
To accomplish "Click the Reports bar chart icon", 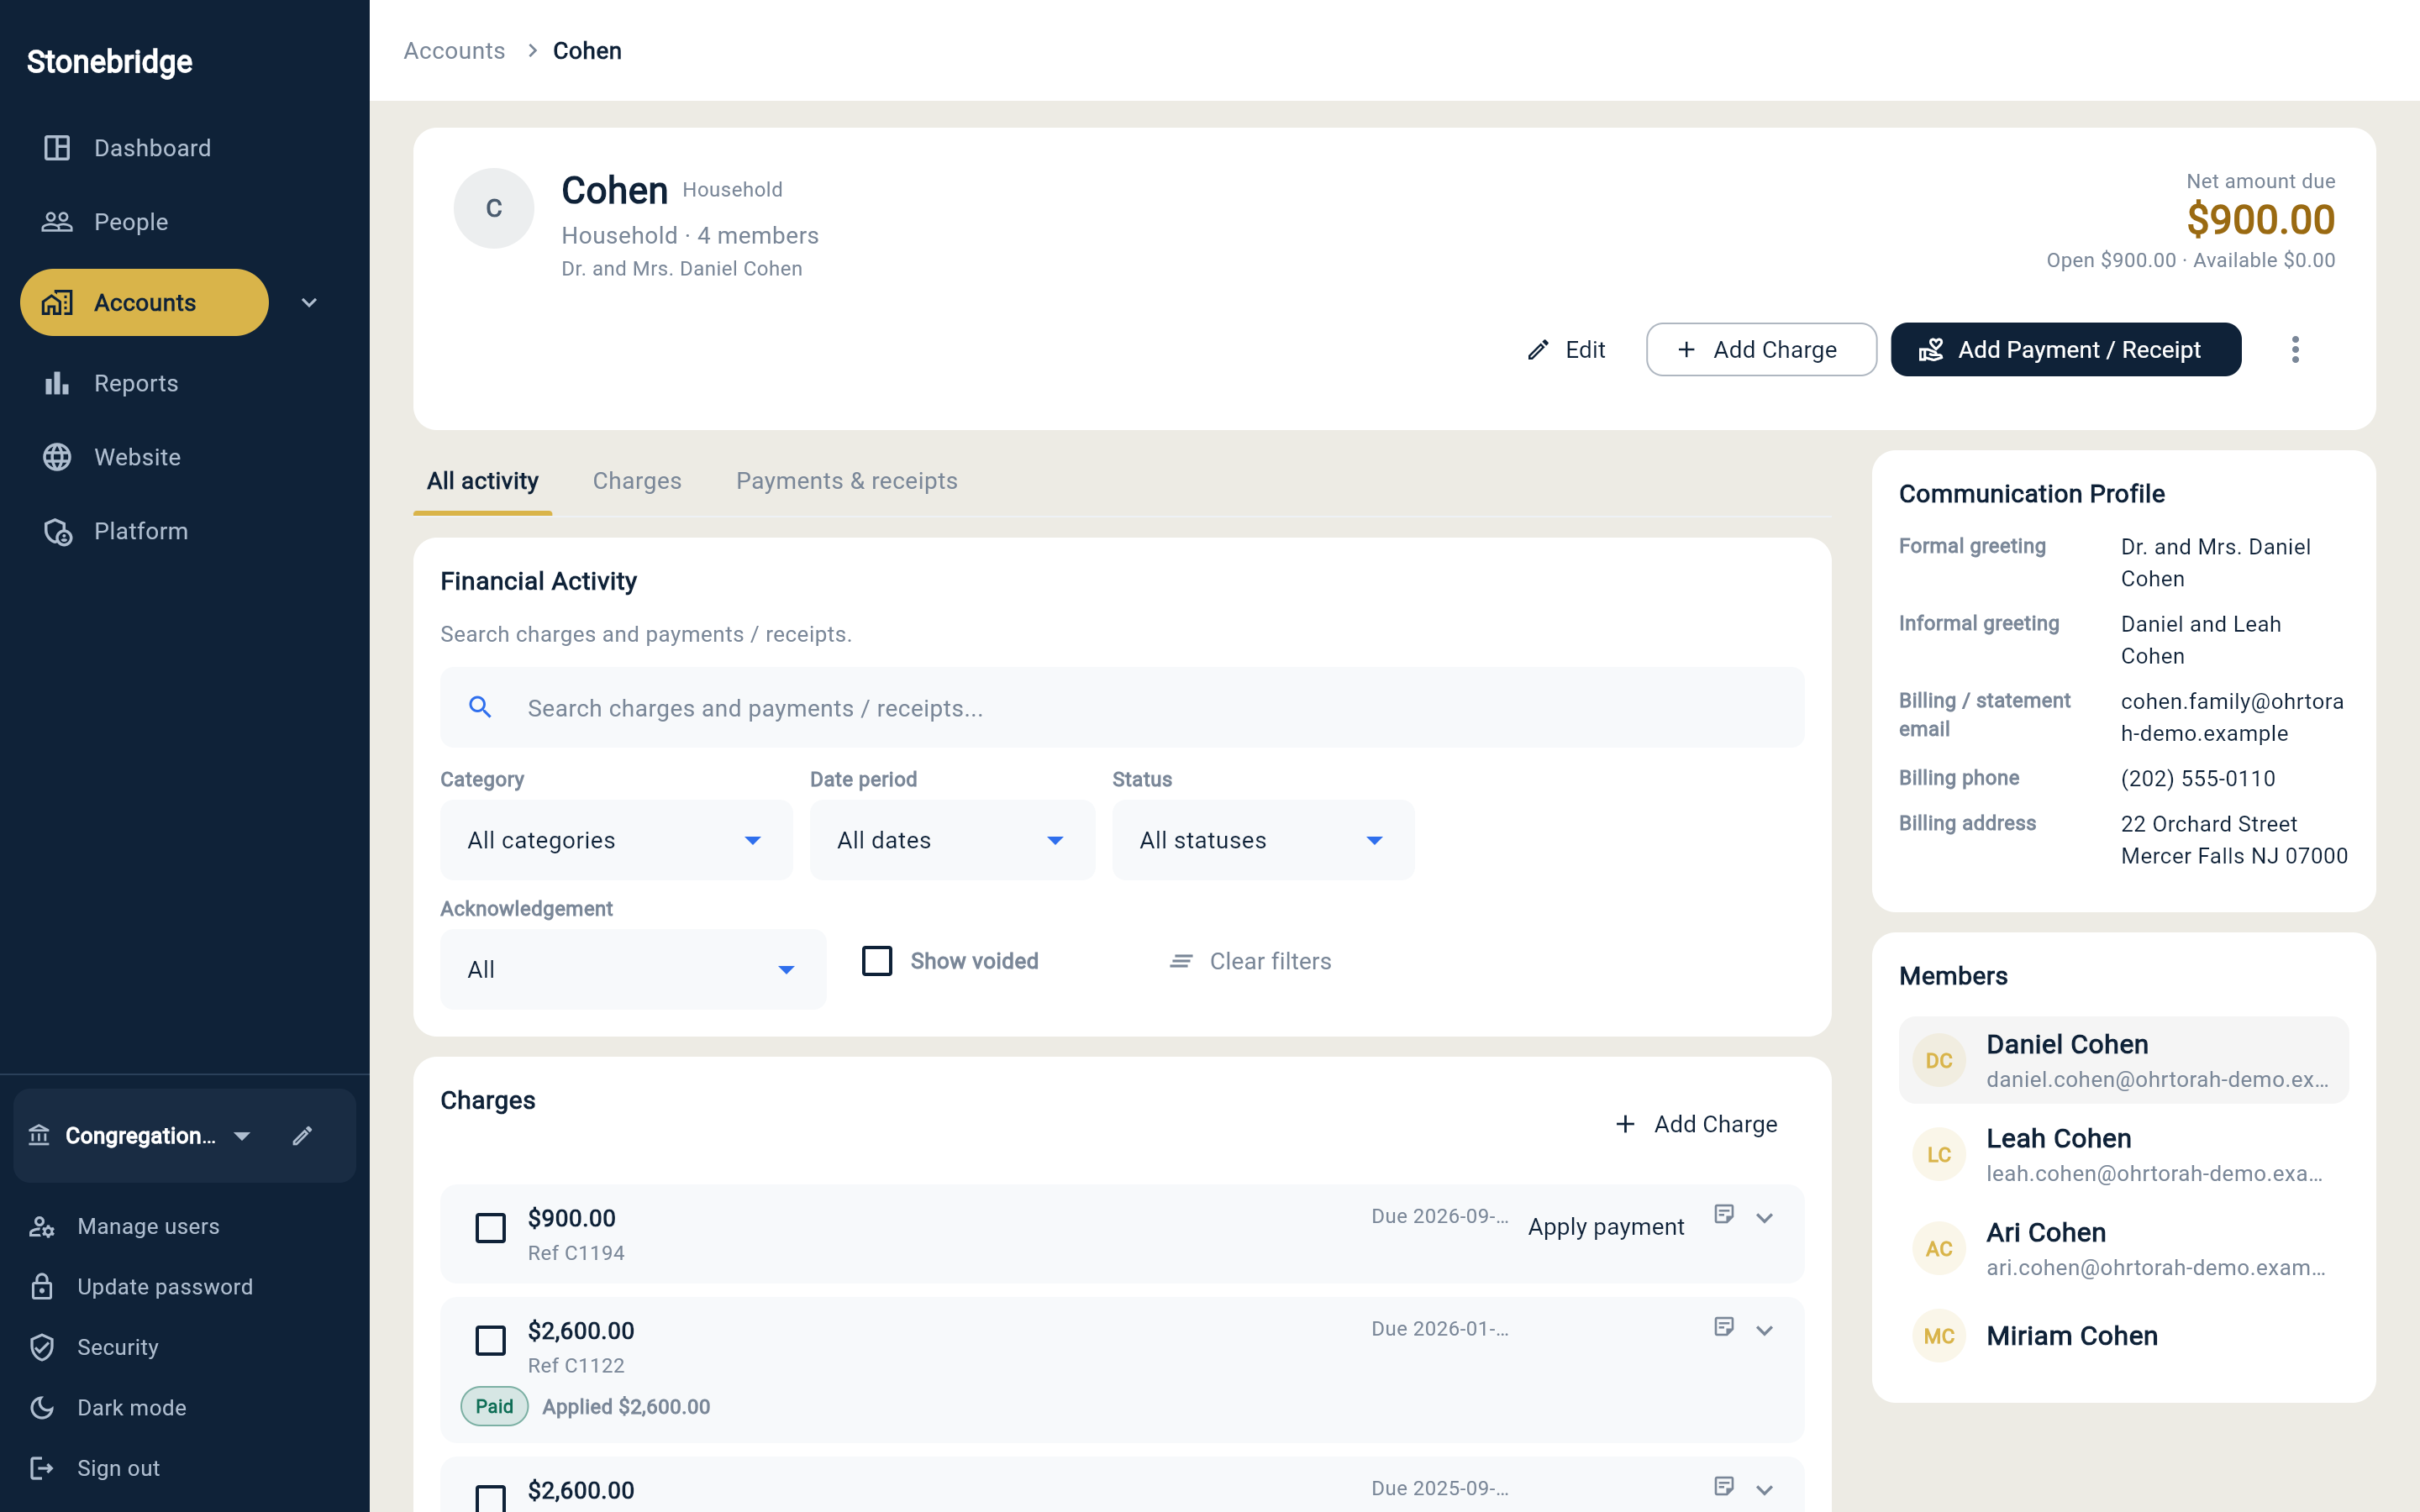I will 57,383.
